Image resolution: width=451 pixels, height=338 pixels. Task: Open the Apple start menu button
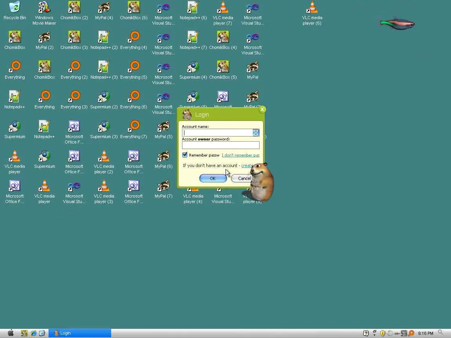click(x=11, y=333)
